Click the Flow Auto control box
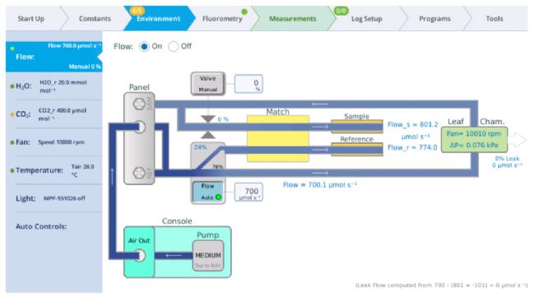This screenshot has width=535, height=297. 207,192
